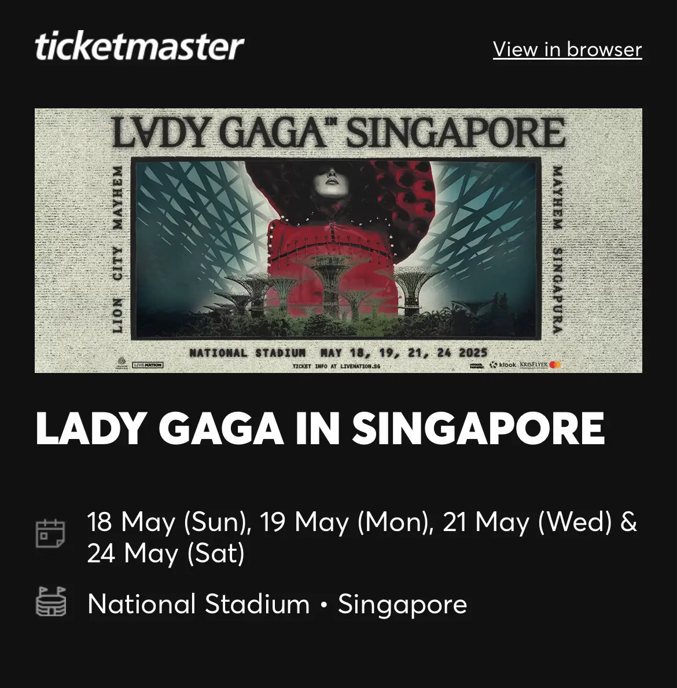Click the klook logo on banner

(x=503, y=365)
